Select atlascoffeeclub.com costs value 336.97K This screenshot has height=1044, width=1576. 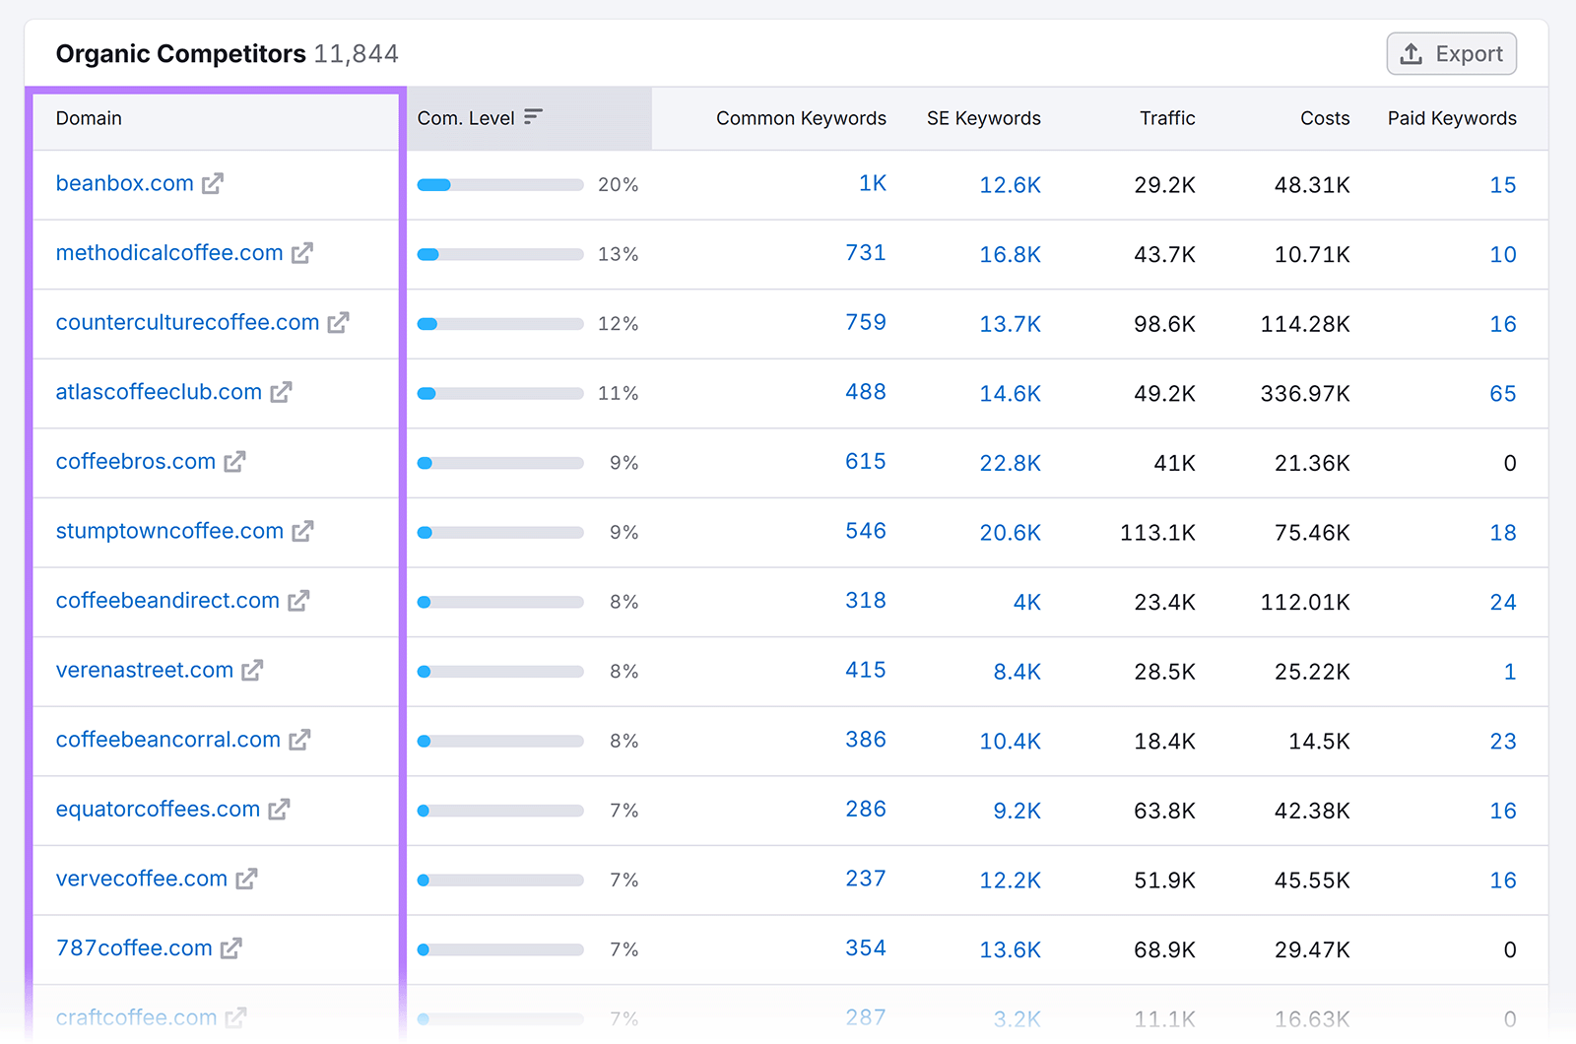pos(1305,394)
